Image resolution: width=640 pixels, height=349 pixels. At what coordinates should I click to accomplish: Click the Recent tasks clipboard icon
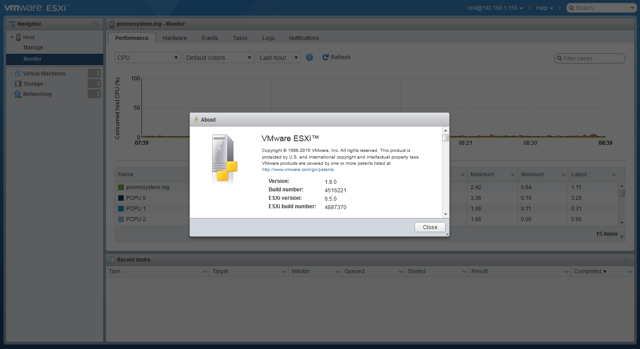click(x=112, y=259)
